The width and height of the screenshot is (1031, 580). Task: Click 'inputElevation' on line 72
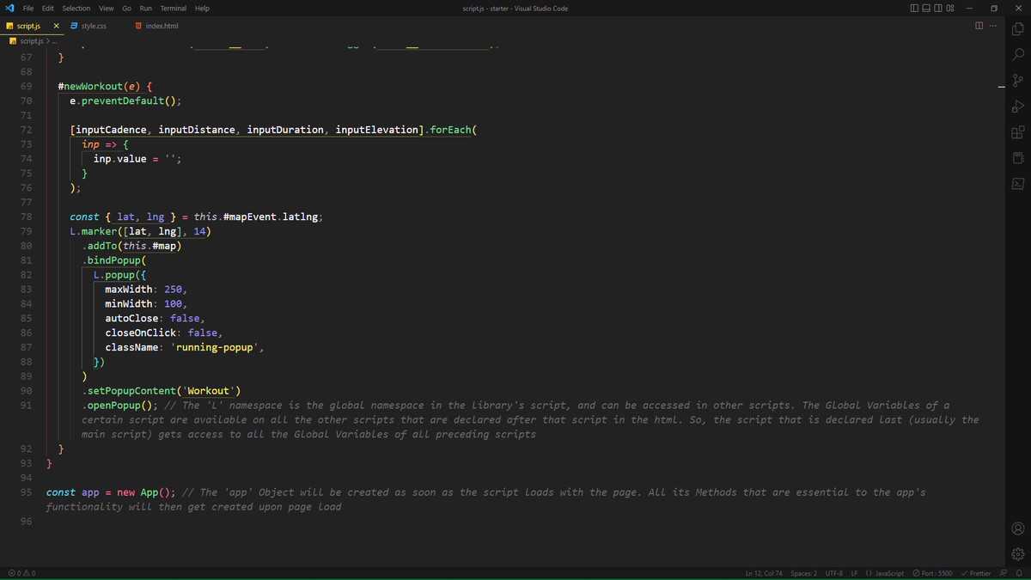click(376, 130)
